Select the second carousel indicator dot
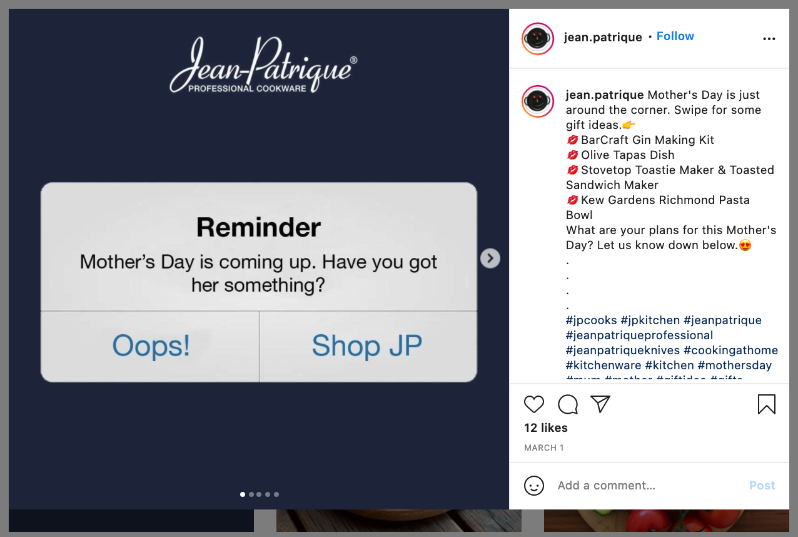The image size is (798, 537). tap(251, 494)
